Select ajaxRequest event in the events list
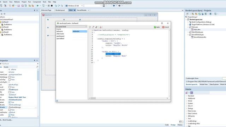 (60, 36)
